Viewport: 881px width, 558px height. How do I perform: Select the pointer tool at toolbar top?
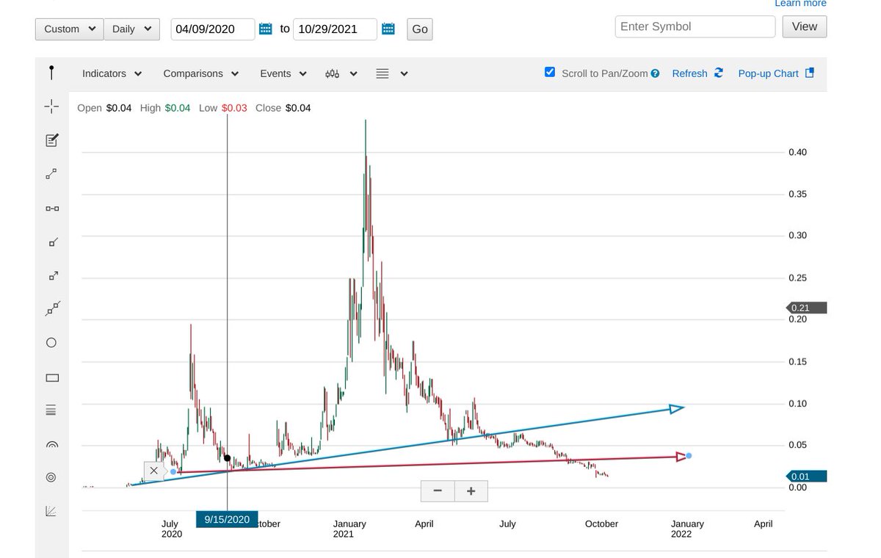point(51,73)
